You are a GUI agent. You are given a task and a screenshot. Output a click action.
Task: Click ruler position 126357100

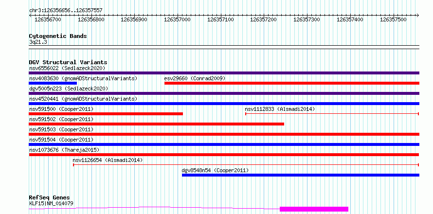pyautogui.click(x=220, y=19)
